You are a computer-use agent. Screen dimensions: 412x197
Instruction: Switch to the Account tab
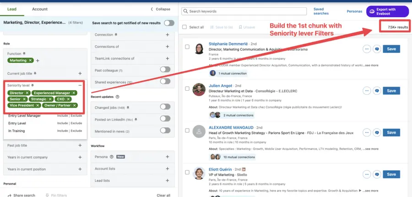40,9
